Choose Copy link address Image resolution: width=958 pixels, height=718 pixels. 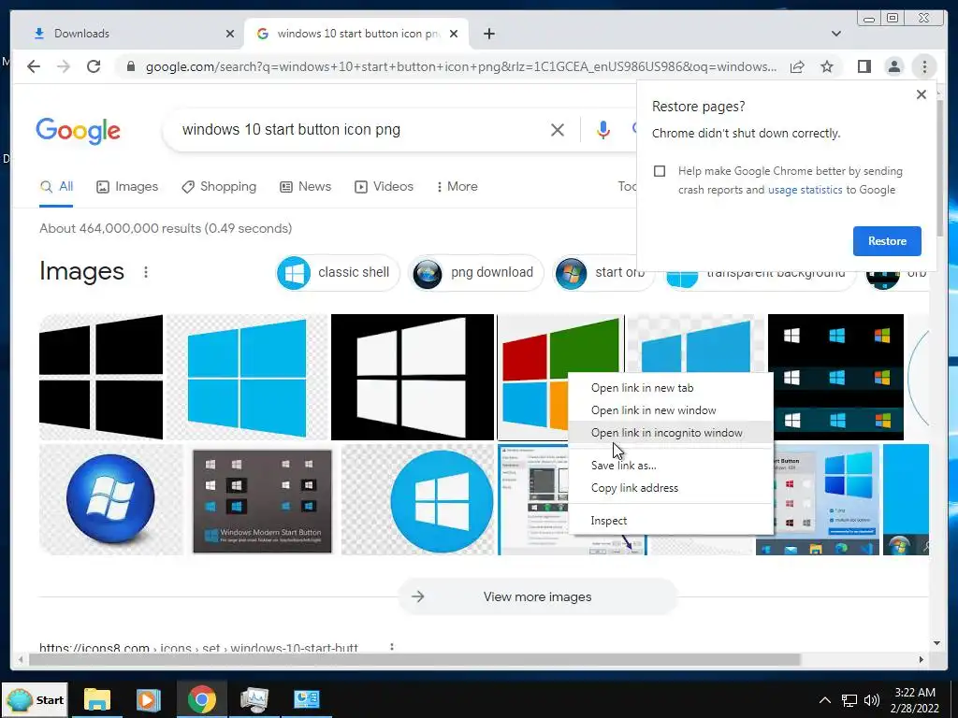[670, 488]
